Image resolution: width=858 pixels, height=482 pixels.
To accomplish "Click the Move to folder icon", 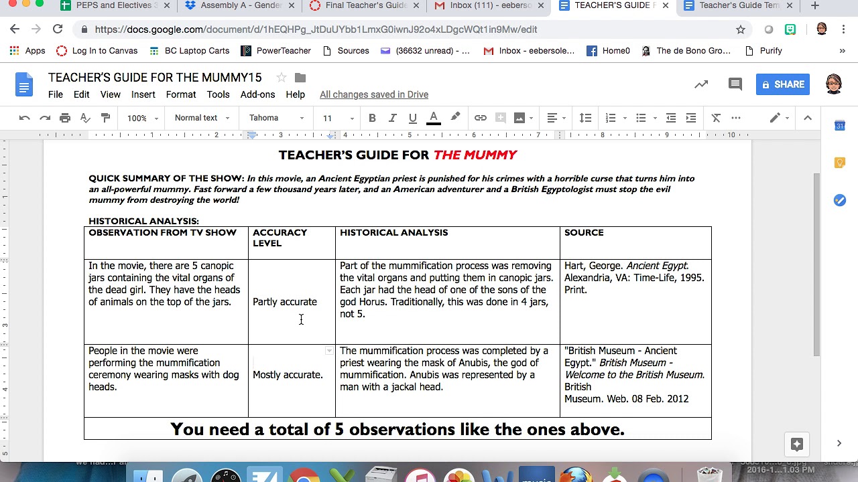I will click(x=300, y=78).
